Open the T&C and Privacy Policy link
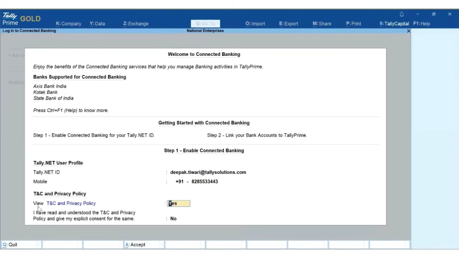Screen dimensions: 459x258 pos(71,203)
